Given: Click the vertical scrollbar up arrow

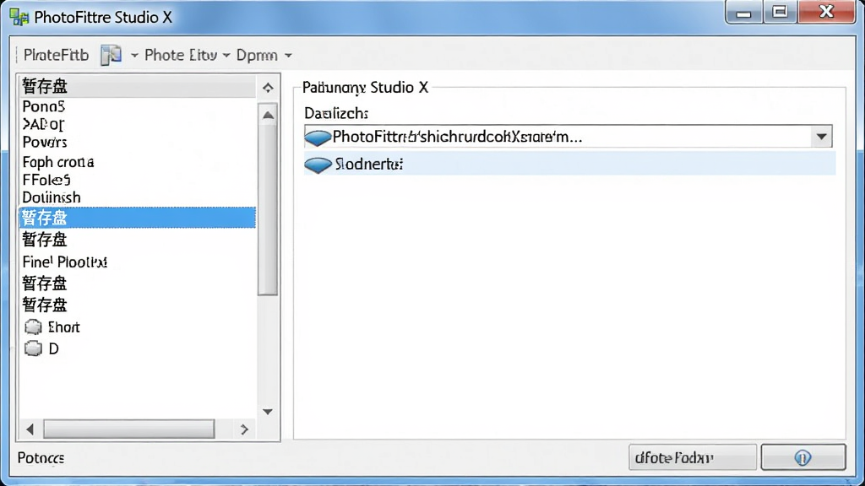Looking at the screenshot, I should click(x=268, y=115).
